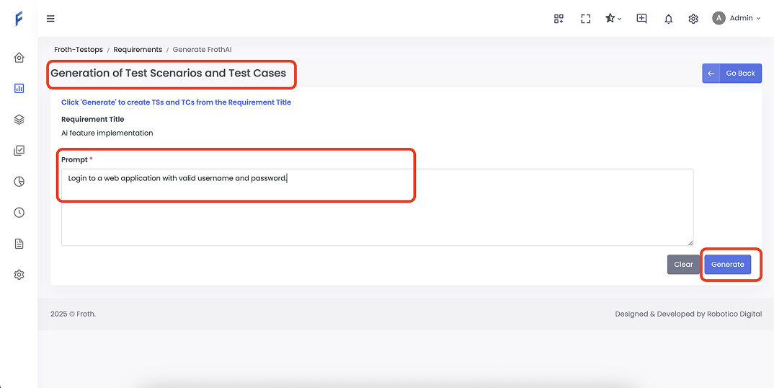Click the clock icon in sidebar

[19, 213]
